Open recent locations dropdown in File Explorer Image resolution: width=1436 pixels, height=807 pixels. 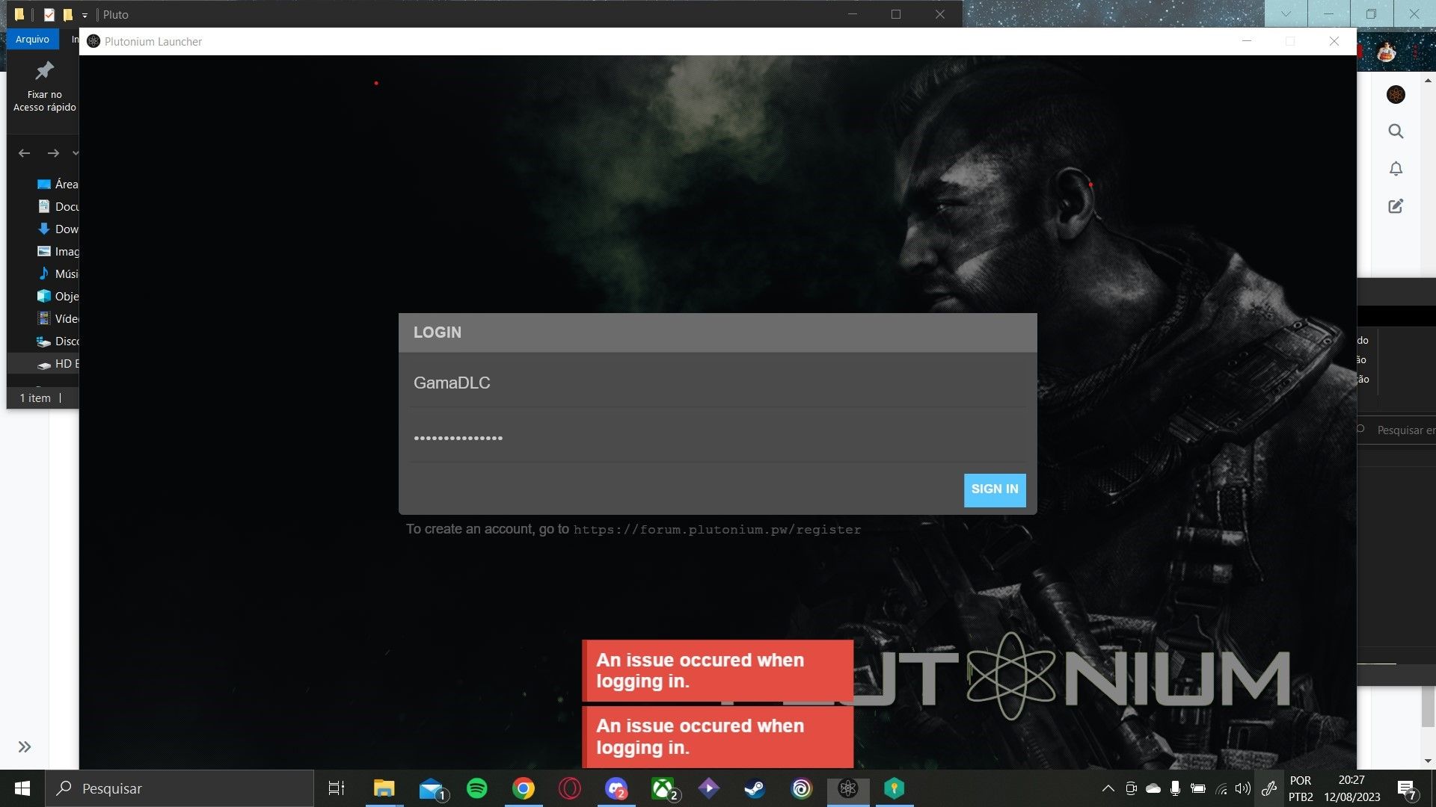coord(75,153)
